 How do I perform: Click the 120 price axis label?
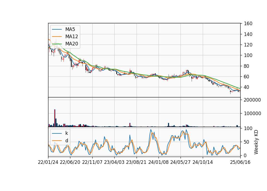248,45
